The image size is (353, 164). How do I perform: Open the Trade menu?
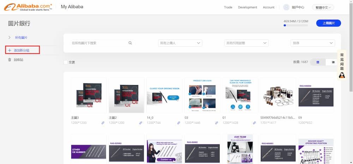[228, 7]
